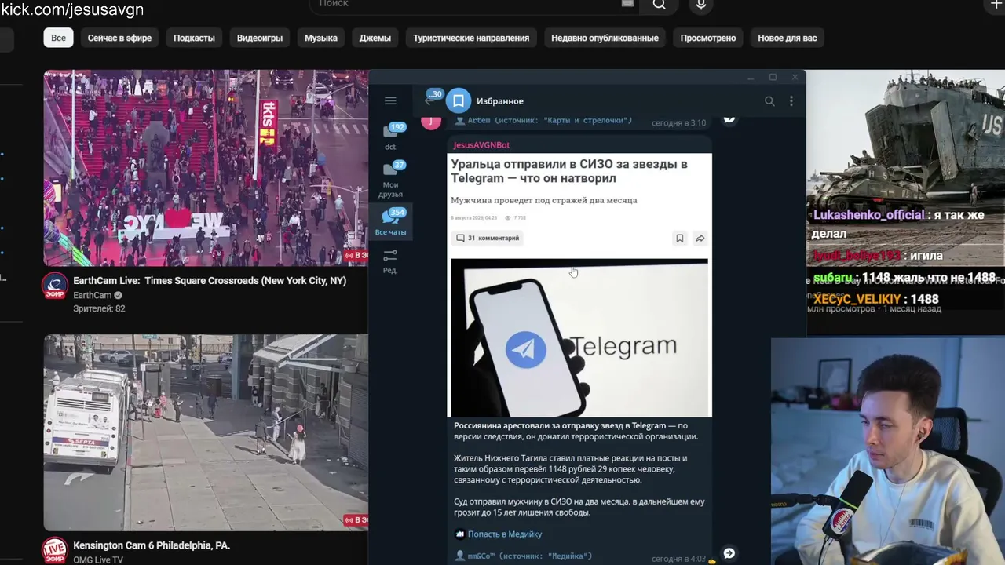Click the YouTube search magnifier button
Screen dimensions: 1005x565
tap(660, 5)
